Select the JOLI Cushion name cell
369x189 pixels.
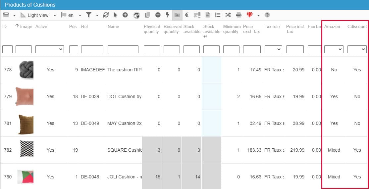click(x=125, y=177)
